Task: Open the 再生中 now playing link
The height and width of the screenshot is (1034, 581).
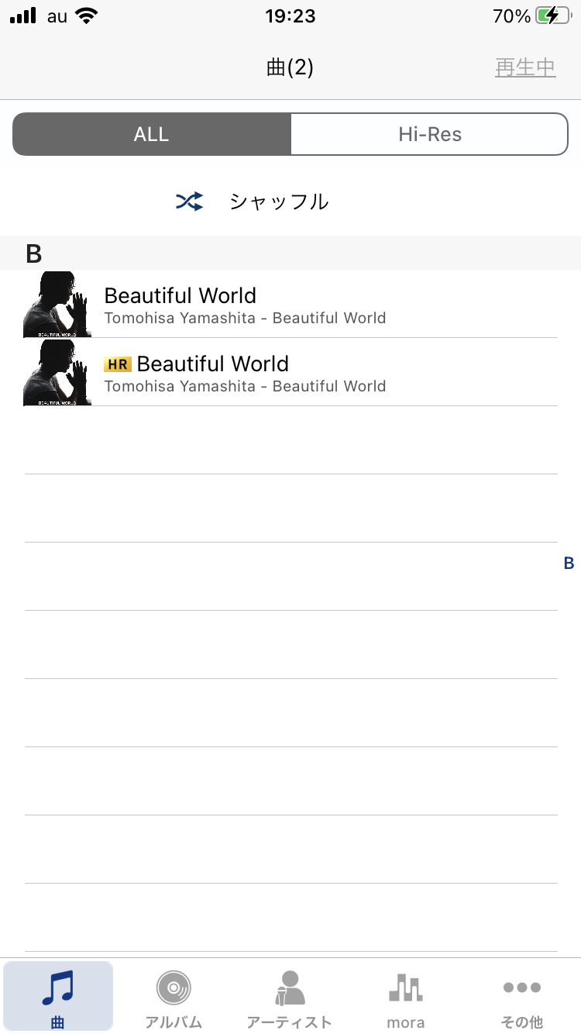Action: (526, 67)
